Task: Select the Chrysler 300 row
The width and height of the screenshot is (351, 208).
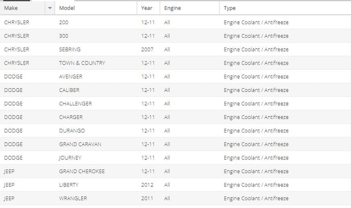Action: (x=175, y=36)
